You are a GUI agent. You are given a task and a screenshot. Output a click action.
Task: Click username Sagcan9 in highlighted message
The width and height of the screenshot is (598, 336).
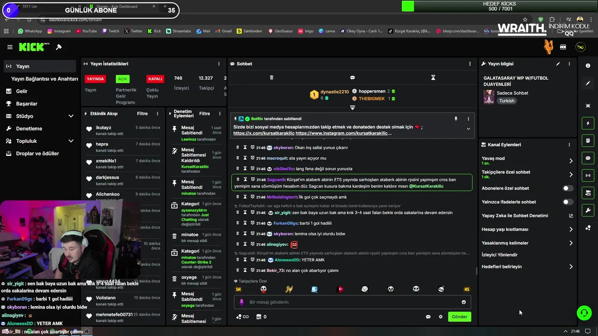point(276,180)
